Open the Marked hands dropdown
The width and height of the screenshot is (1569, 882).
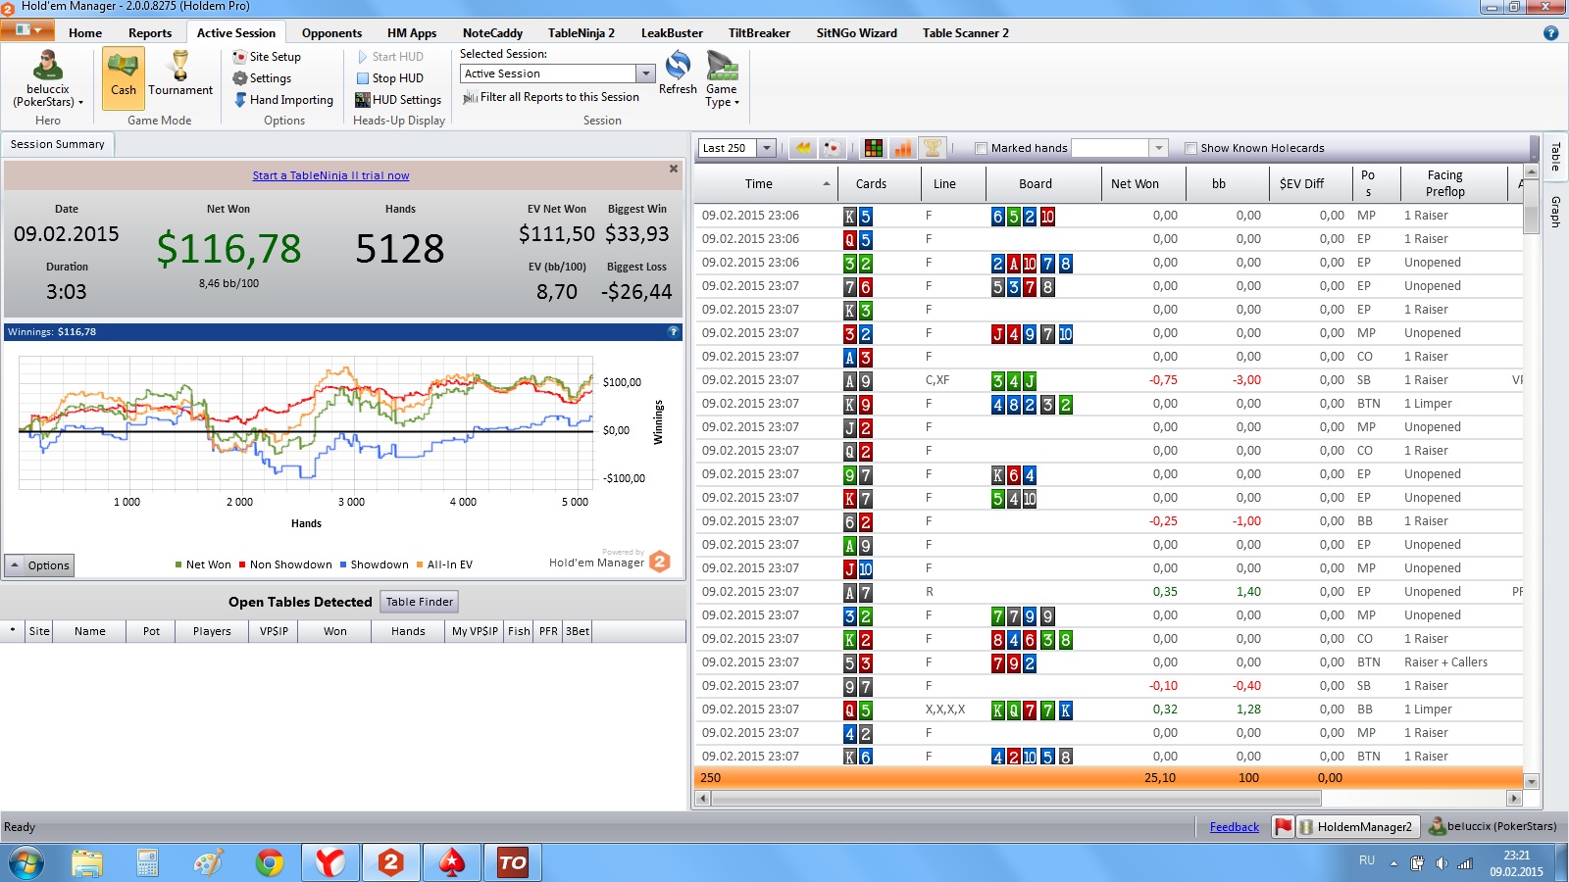[1158, 148]
